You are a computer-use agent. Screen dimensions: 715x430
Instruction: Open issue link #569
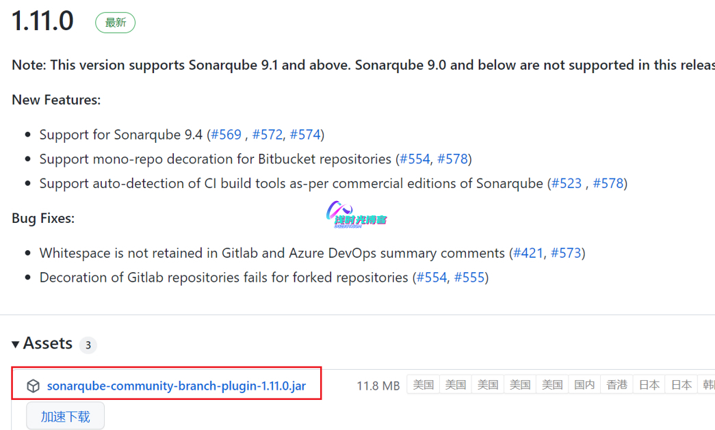point(226,135)
